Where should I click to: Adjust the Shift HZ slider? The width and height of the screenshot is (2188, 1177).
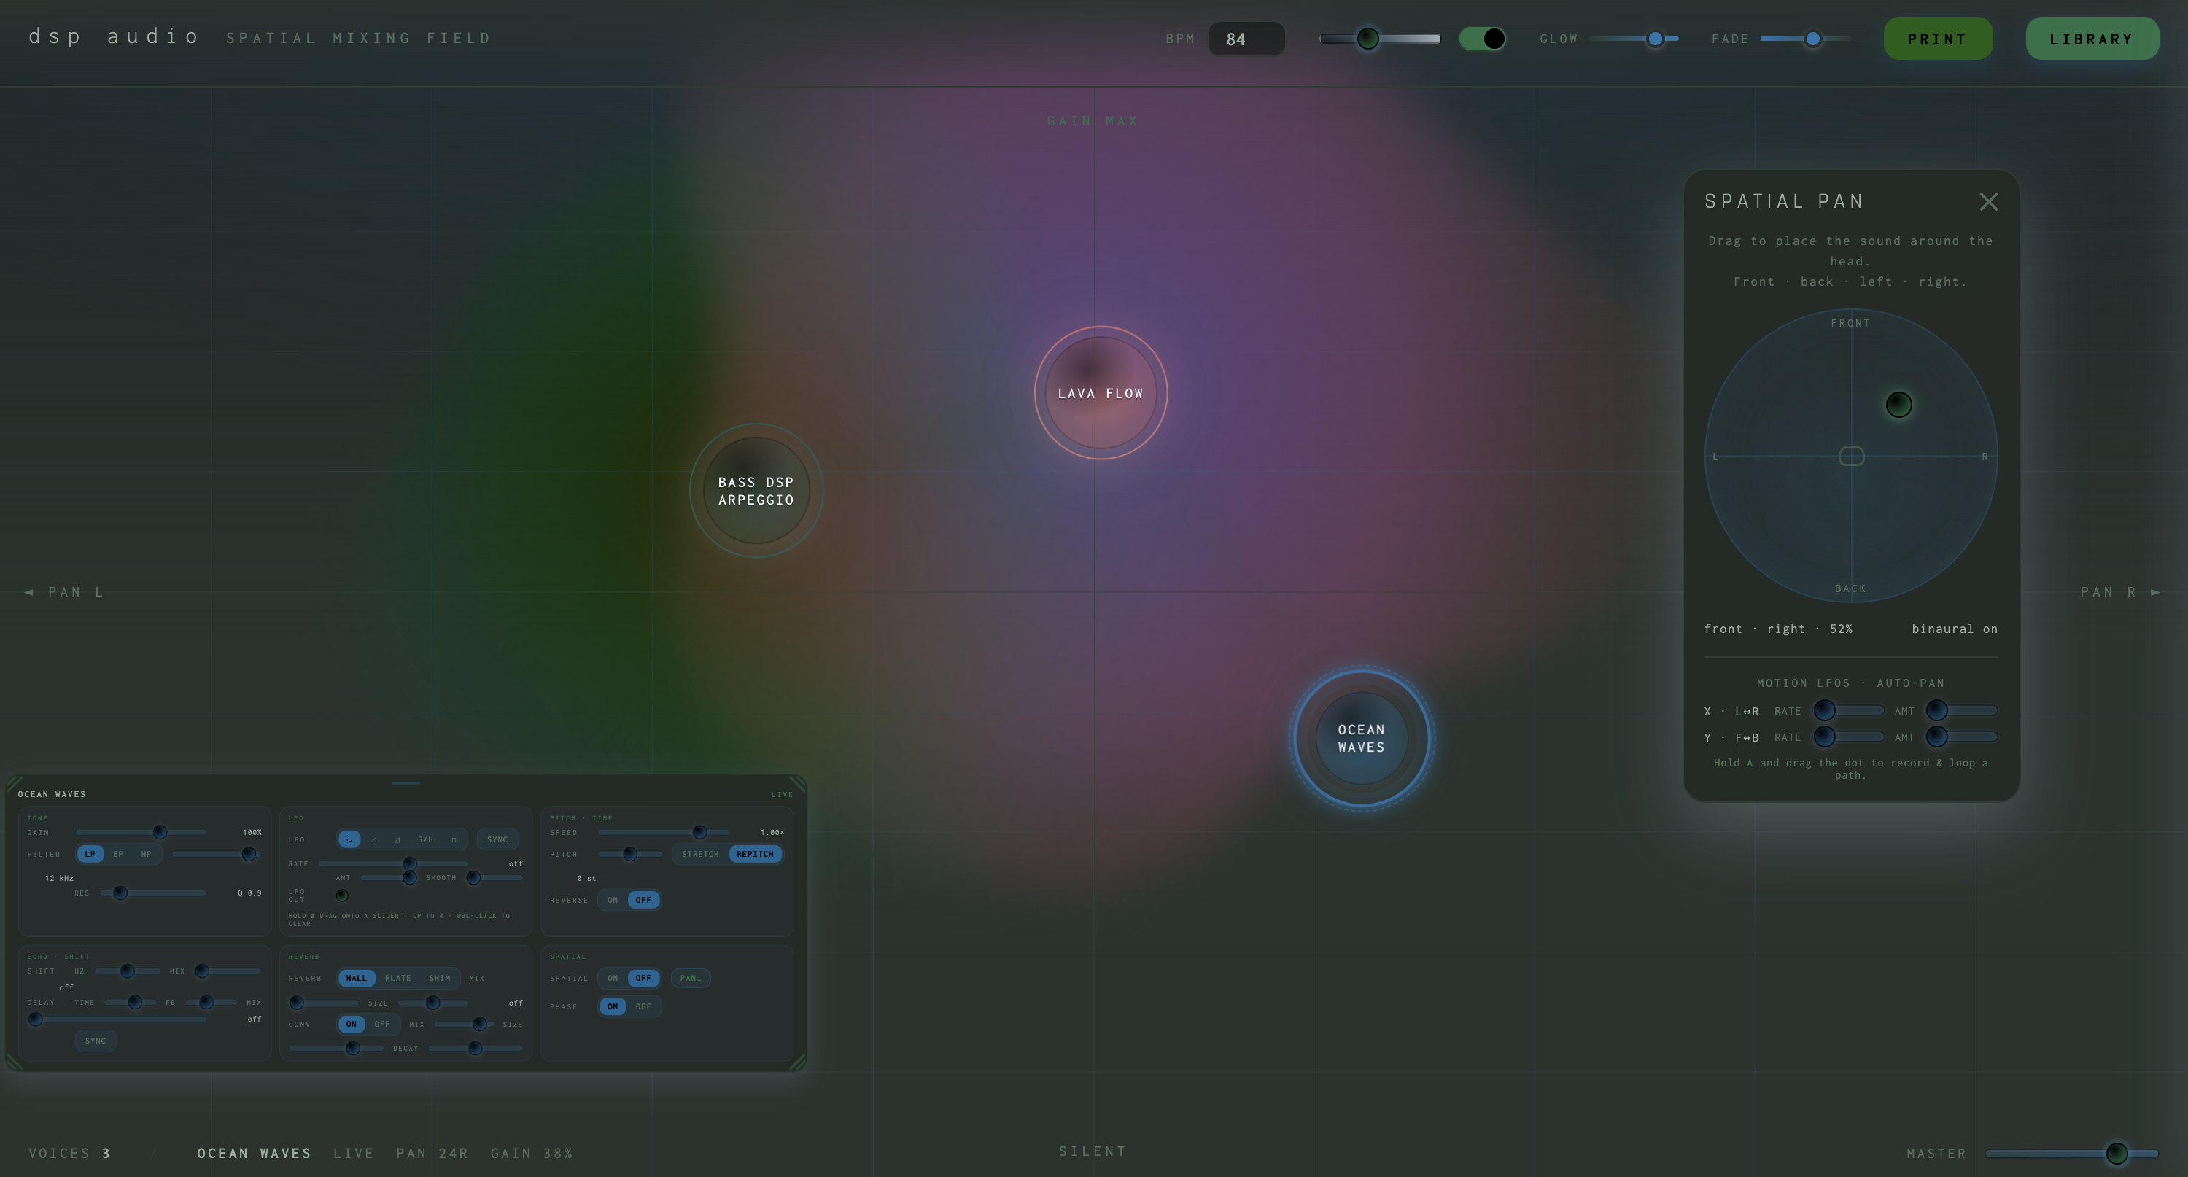(x=128, y=971)
